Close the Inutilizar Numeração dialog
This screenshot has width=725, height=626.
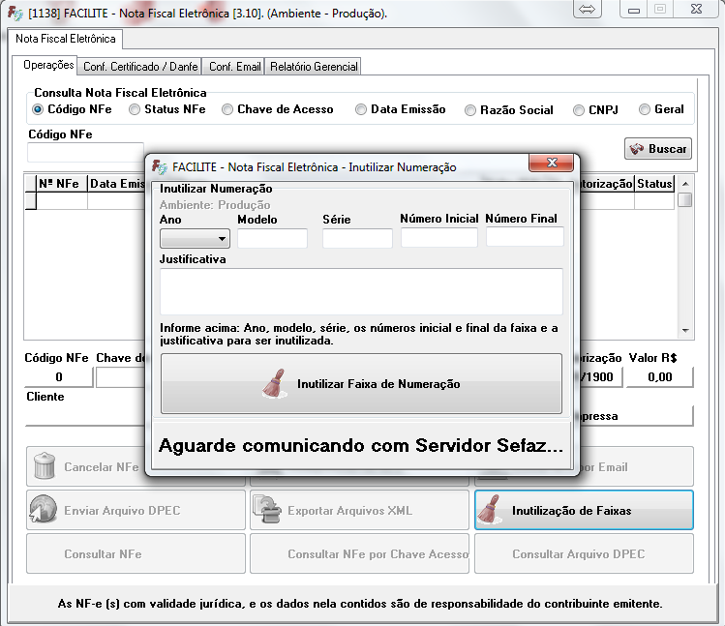[552, 163]
